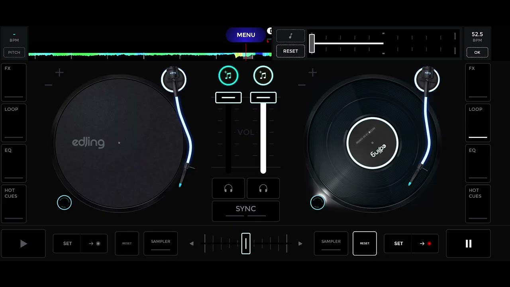
Task: Open the right deck FX panel
Action: [x=478, y=82]
